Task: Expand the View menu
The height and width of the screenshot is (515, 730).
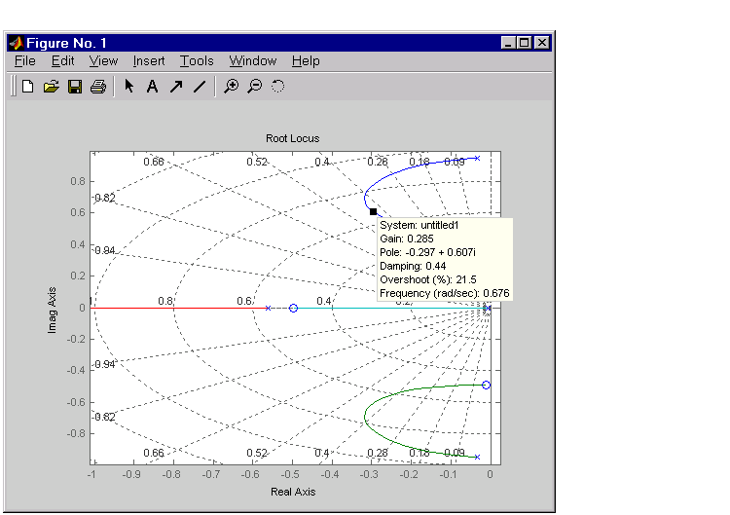Action: (x=103, y=60)
